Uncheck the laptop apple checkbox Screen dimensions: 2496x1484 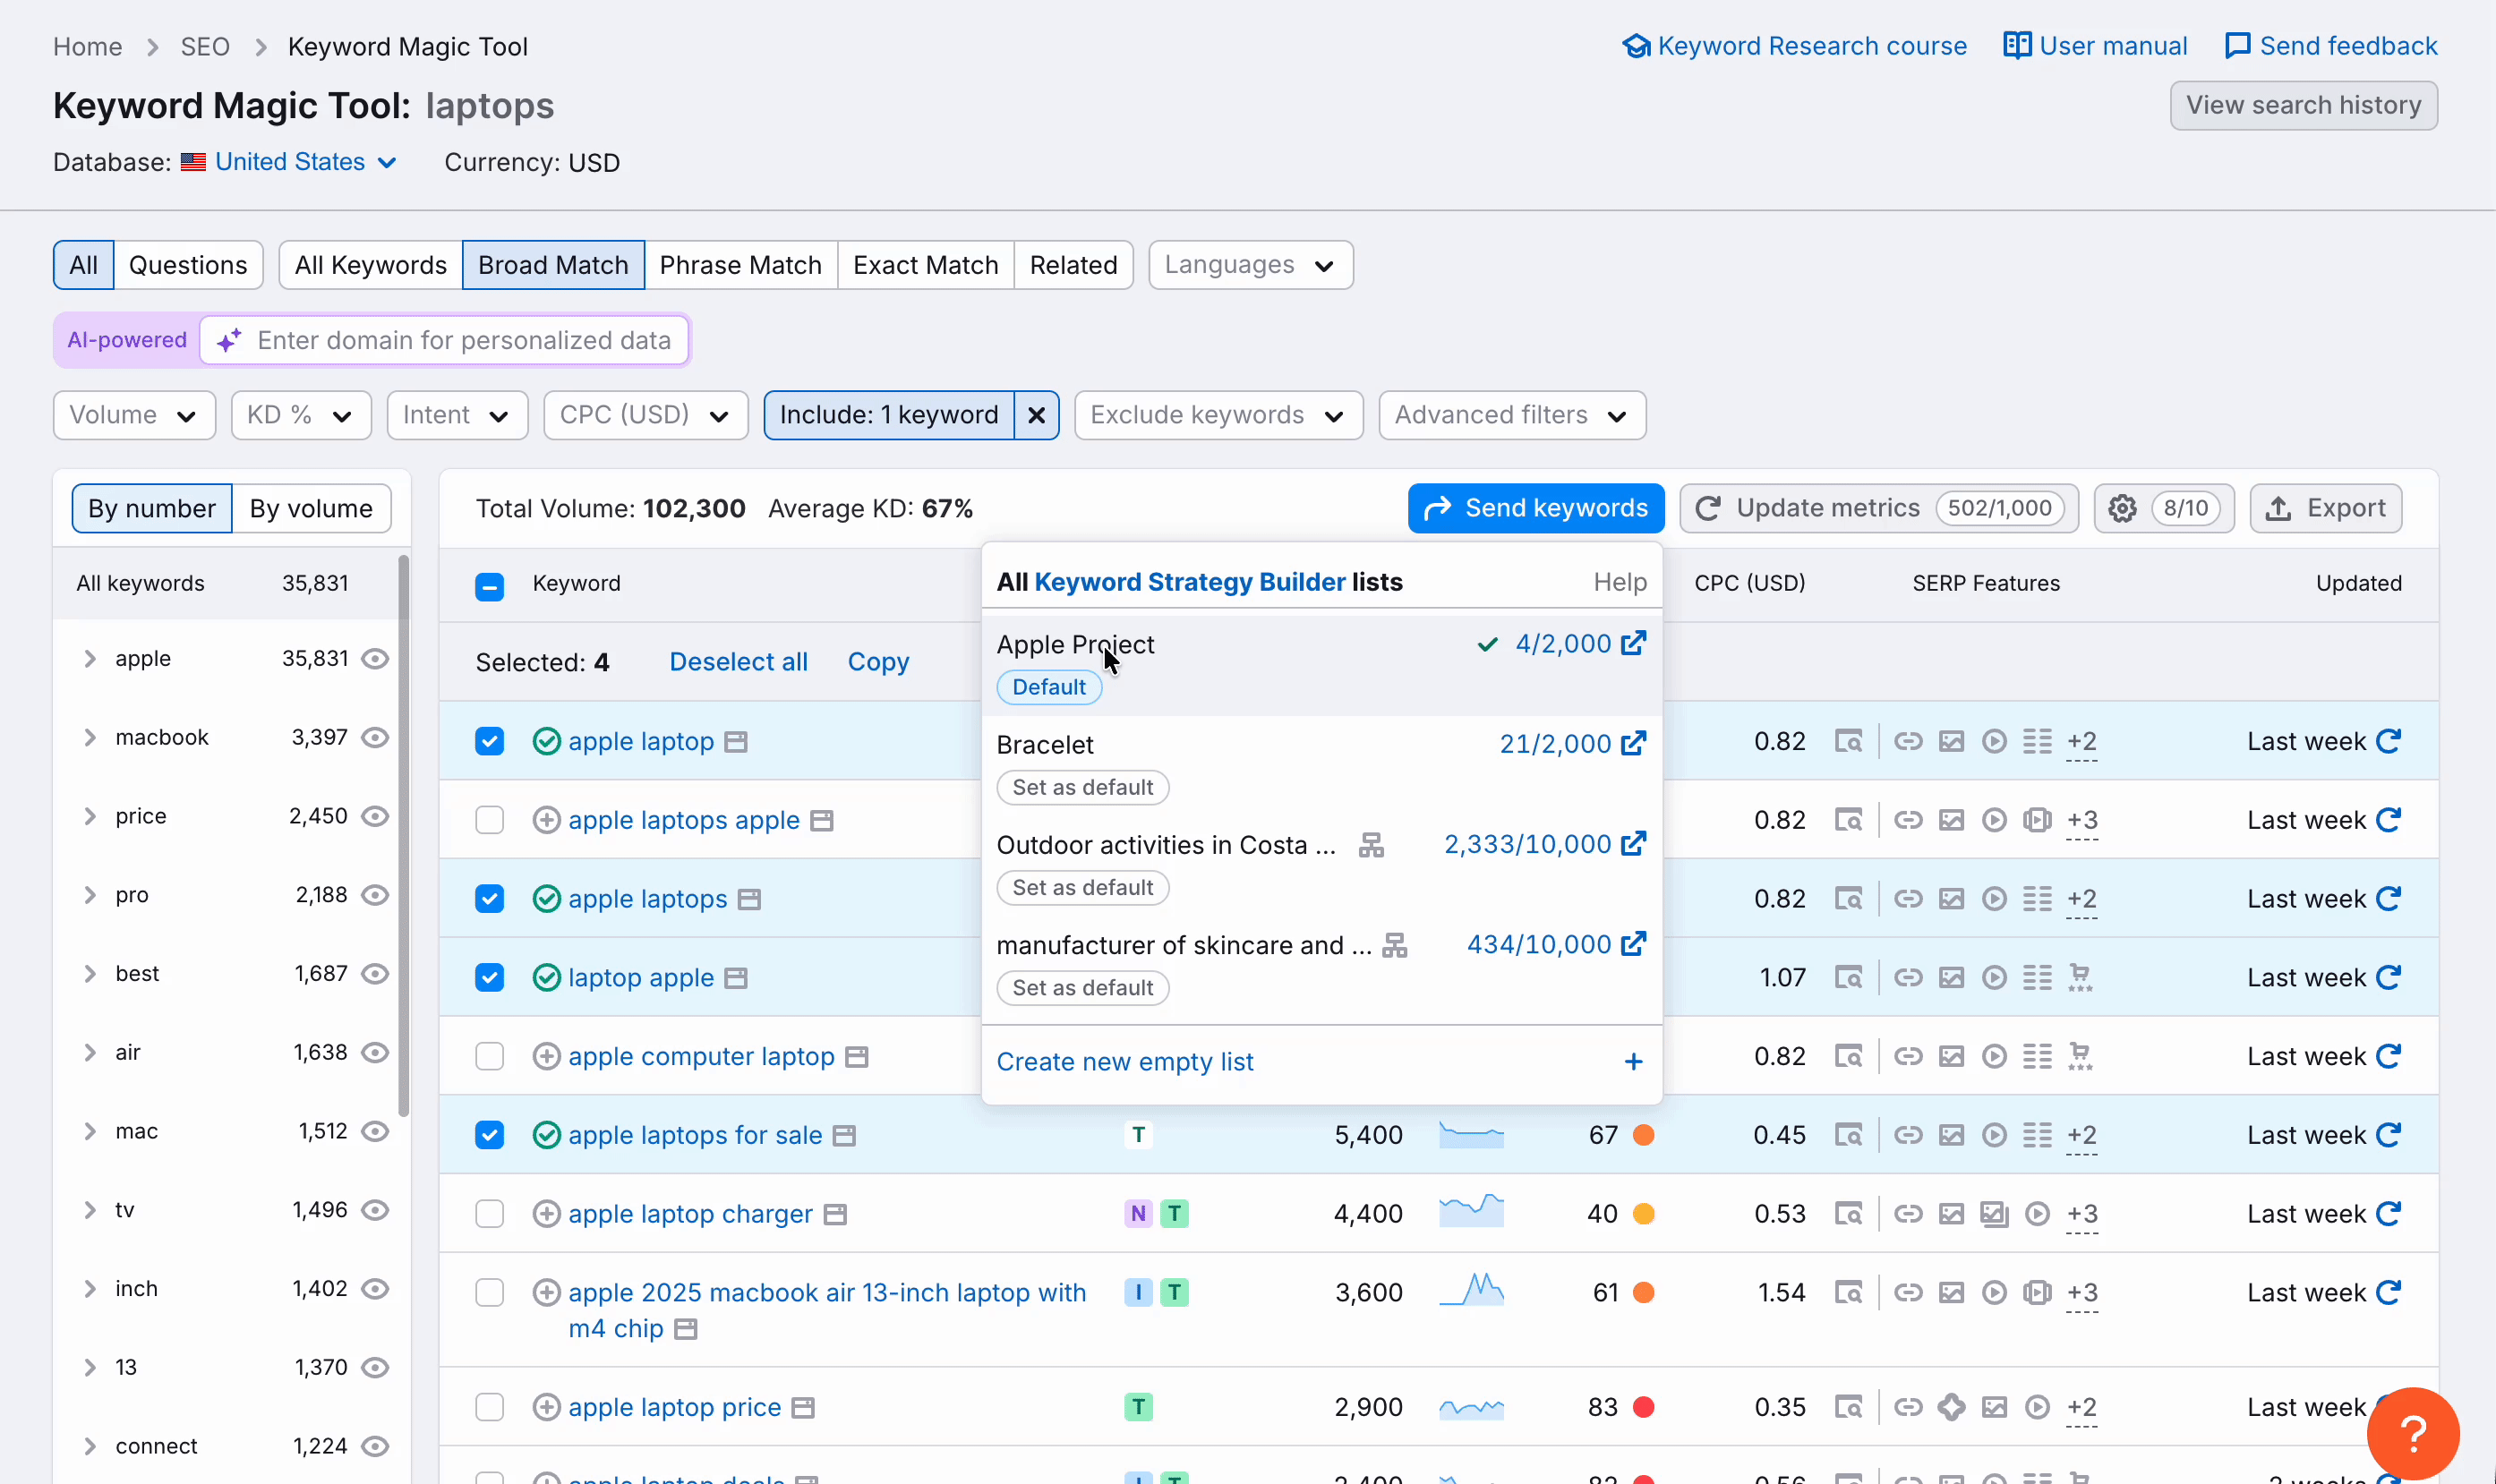tap(489, 977)
